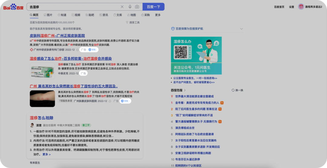Open hot search 布洛芬巨头逼近跌停
The image size is (327, 168).
(x=187, y=159)
